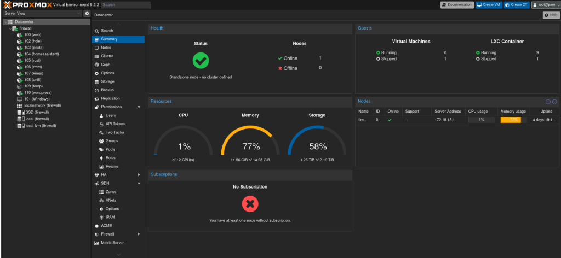Screen dimensions: 561x258
Task: Click the container icon for 103 (posta)
Action: tap(20, 48)
